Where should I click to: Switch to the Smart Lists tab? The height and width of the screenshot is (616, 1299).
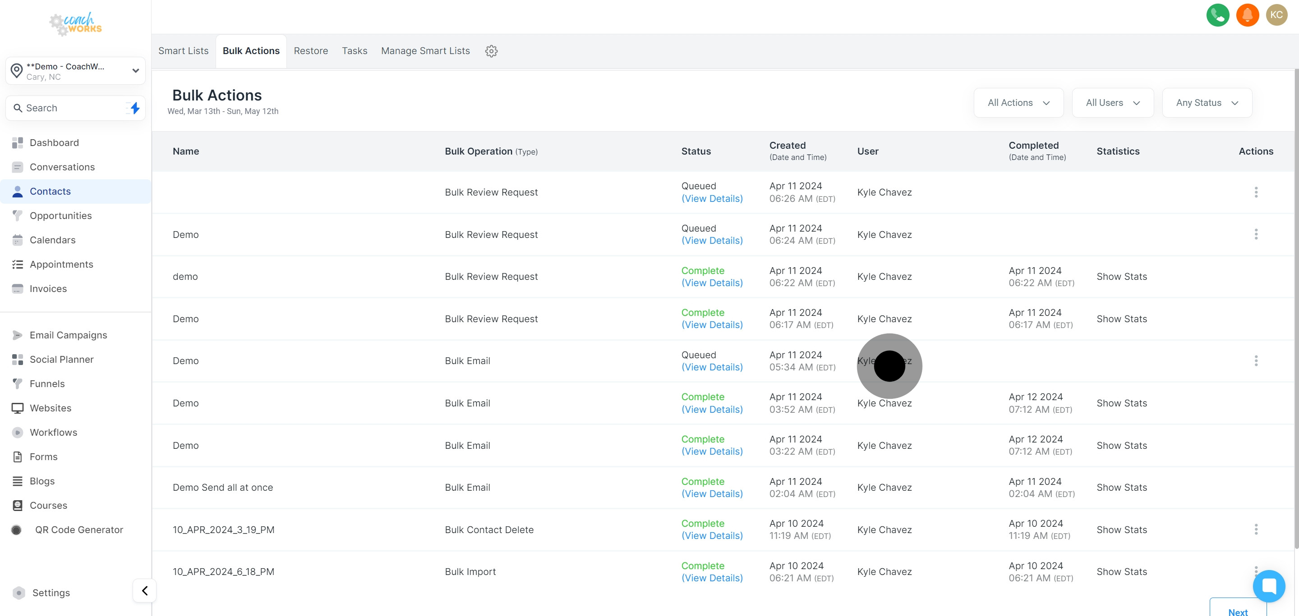coord(183,51)
